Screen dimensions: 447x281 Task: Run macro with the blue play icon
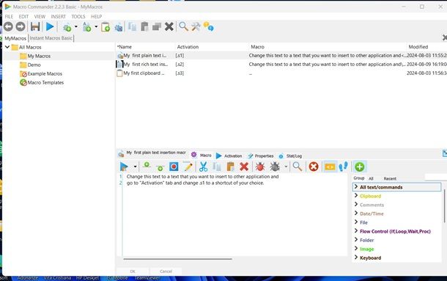click(50, 27)
